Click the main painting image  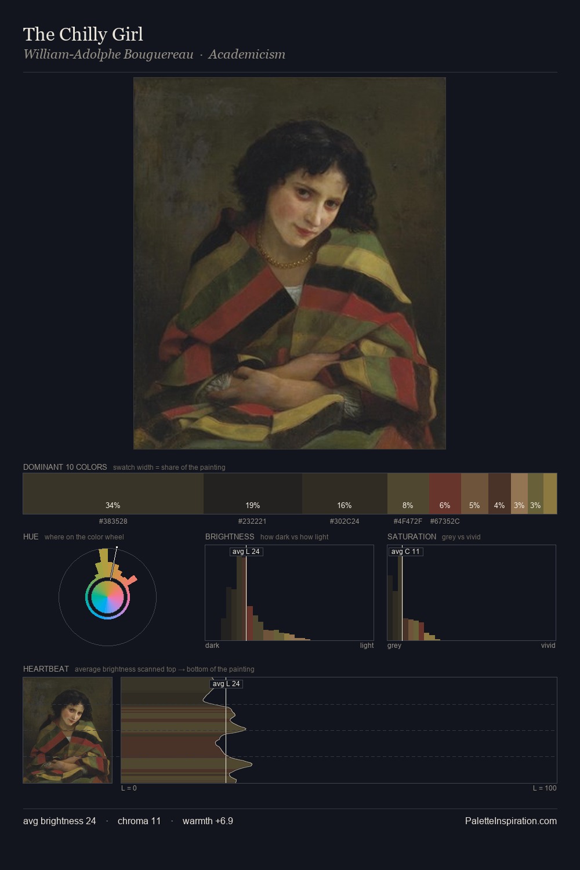pyautogui.click(x=289, y=263)
